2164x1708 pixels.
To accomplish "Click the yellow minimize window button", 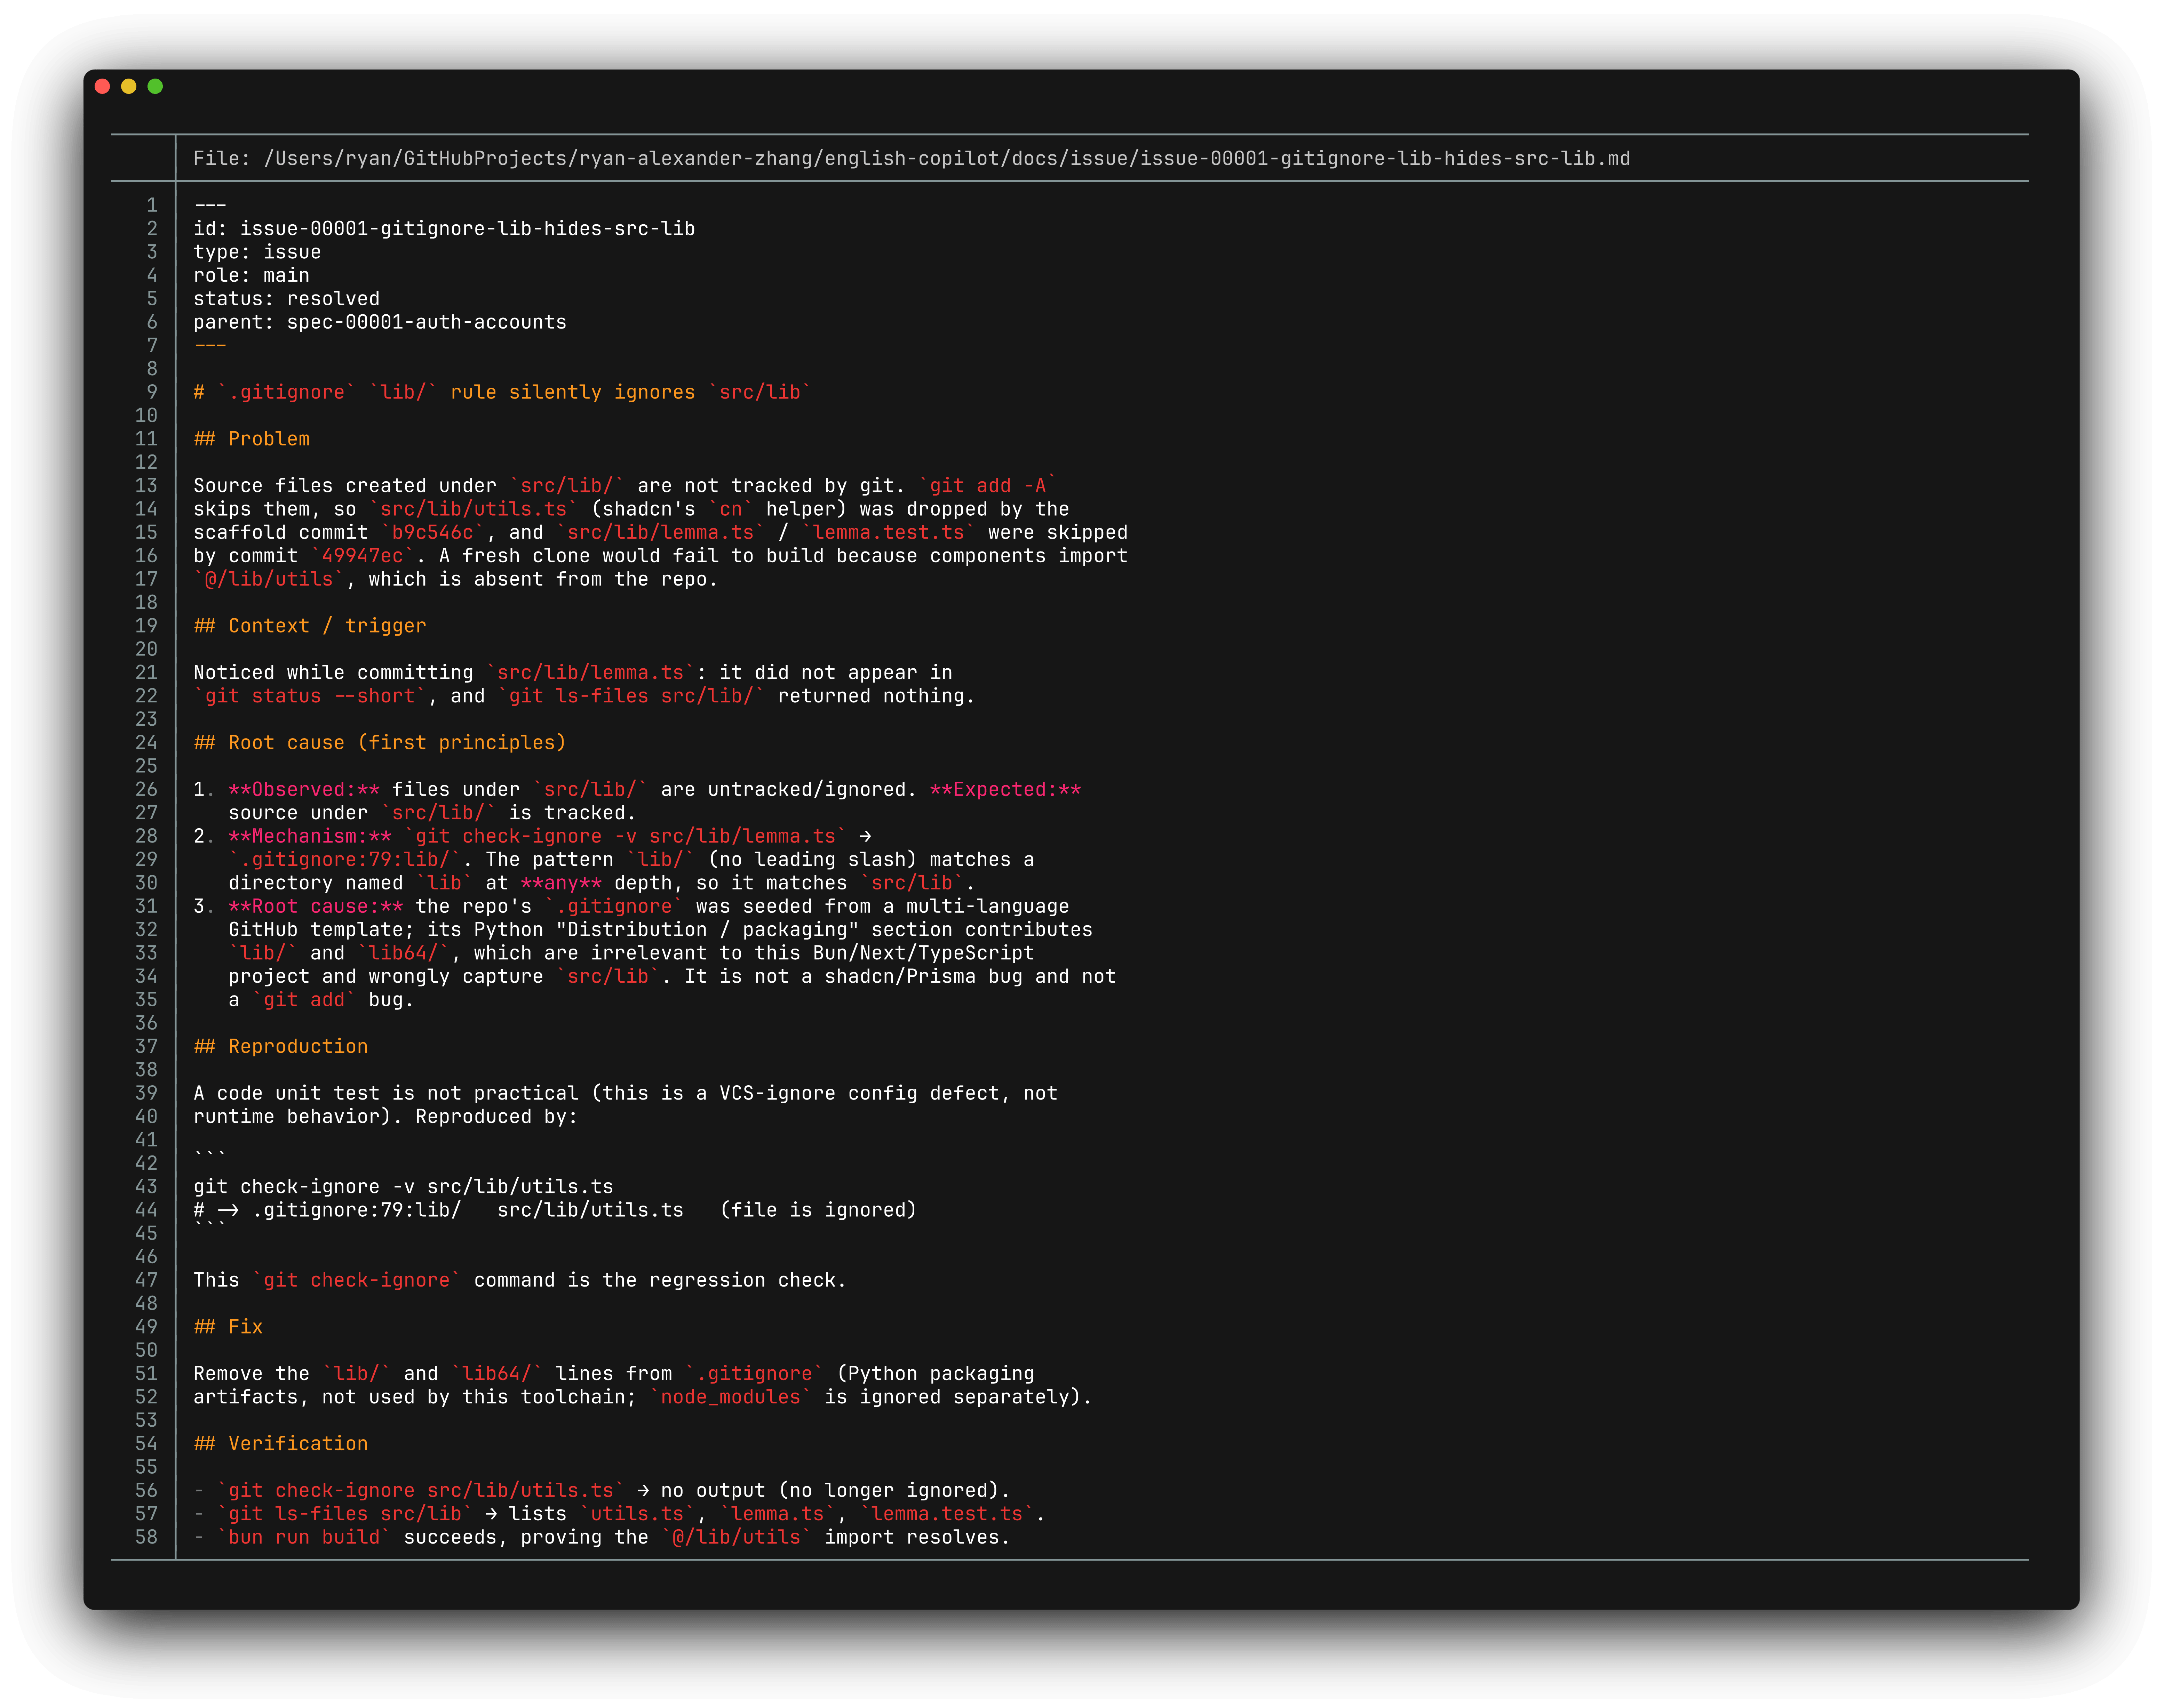I will [x=128, y=86].
